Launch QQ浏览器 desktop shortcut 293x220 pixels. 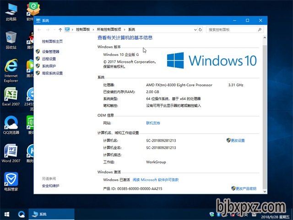pyautogui.click(x=11, y=125)
